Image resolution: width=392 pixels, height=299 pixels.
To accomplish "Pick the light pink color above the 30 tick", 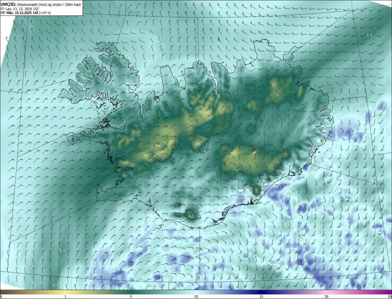I will click(x=326, y=292).
